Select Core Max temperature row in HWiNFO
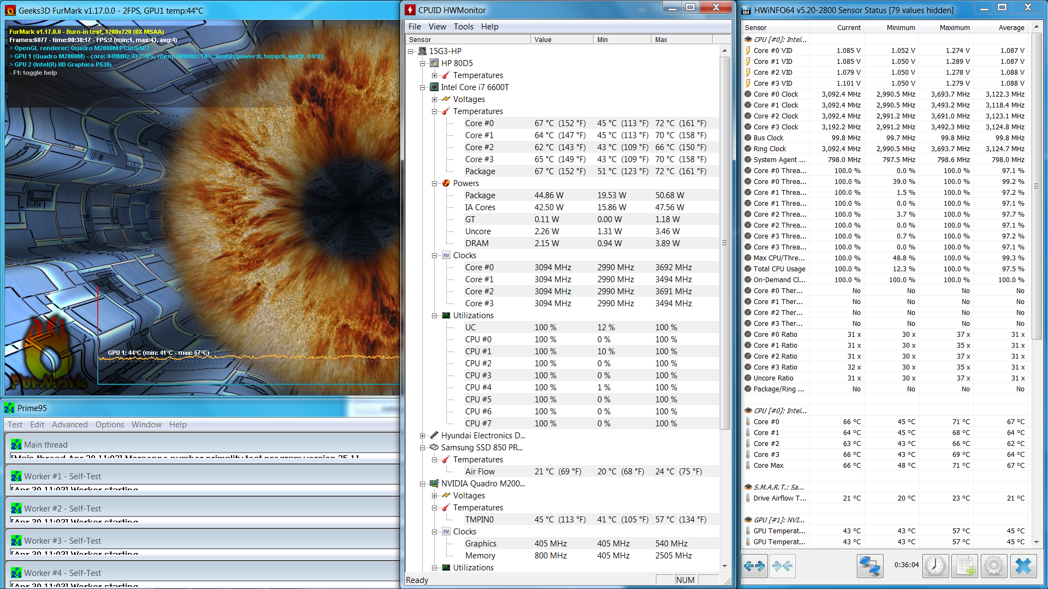This screenshot has width=1048, height=589. click(x=886, y=465)
